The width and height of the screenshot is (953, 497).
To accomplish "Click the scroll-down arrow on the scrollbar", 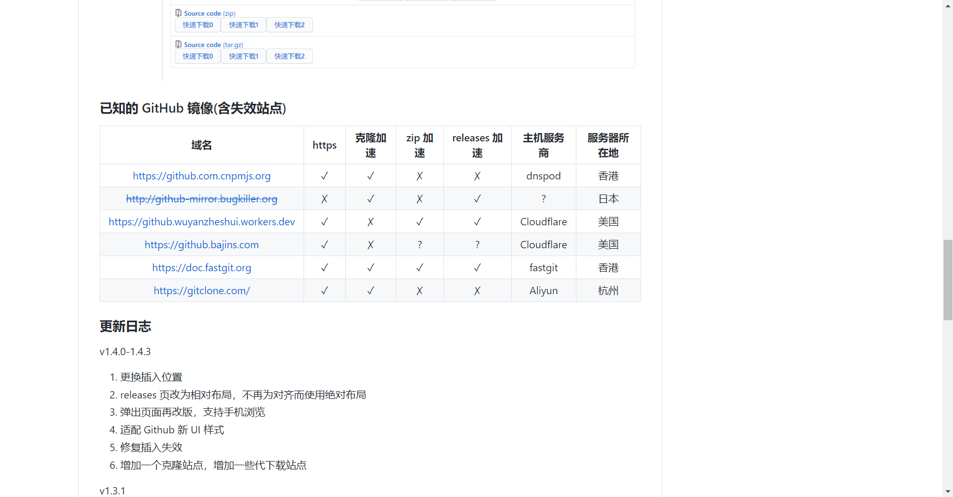I will (947, 491).
